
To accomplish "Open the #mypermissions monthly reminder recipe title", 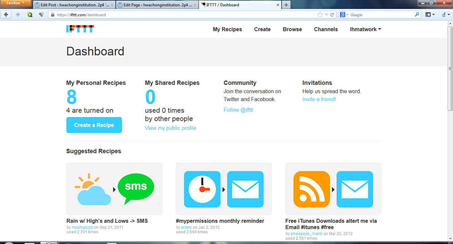I will (220, 221).
